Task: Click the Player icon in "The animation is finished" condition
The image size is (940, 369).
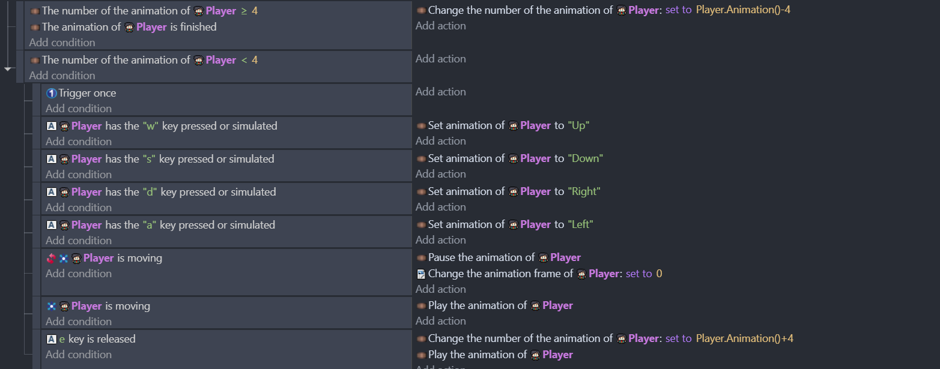Action: [x=128, y=26]
